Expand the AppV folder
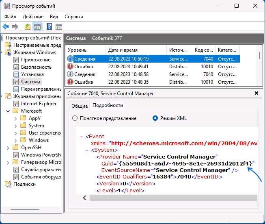The width and height of the screenshot is (265, 224). point(15,119)
